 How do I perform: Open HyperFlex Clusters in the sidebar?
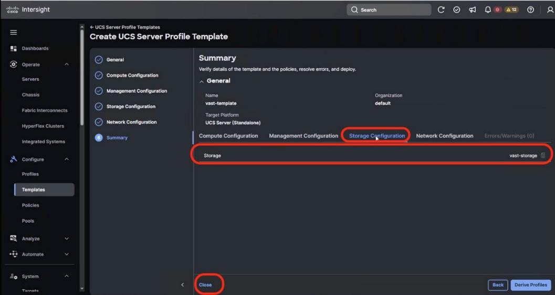coord(43,126)
